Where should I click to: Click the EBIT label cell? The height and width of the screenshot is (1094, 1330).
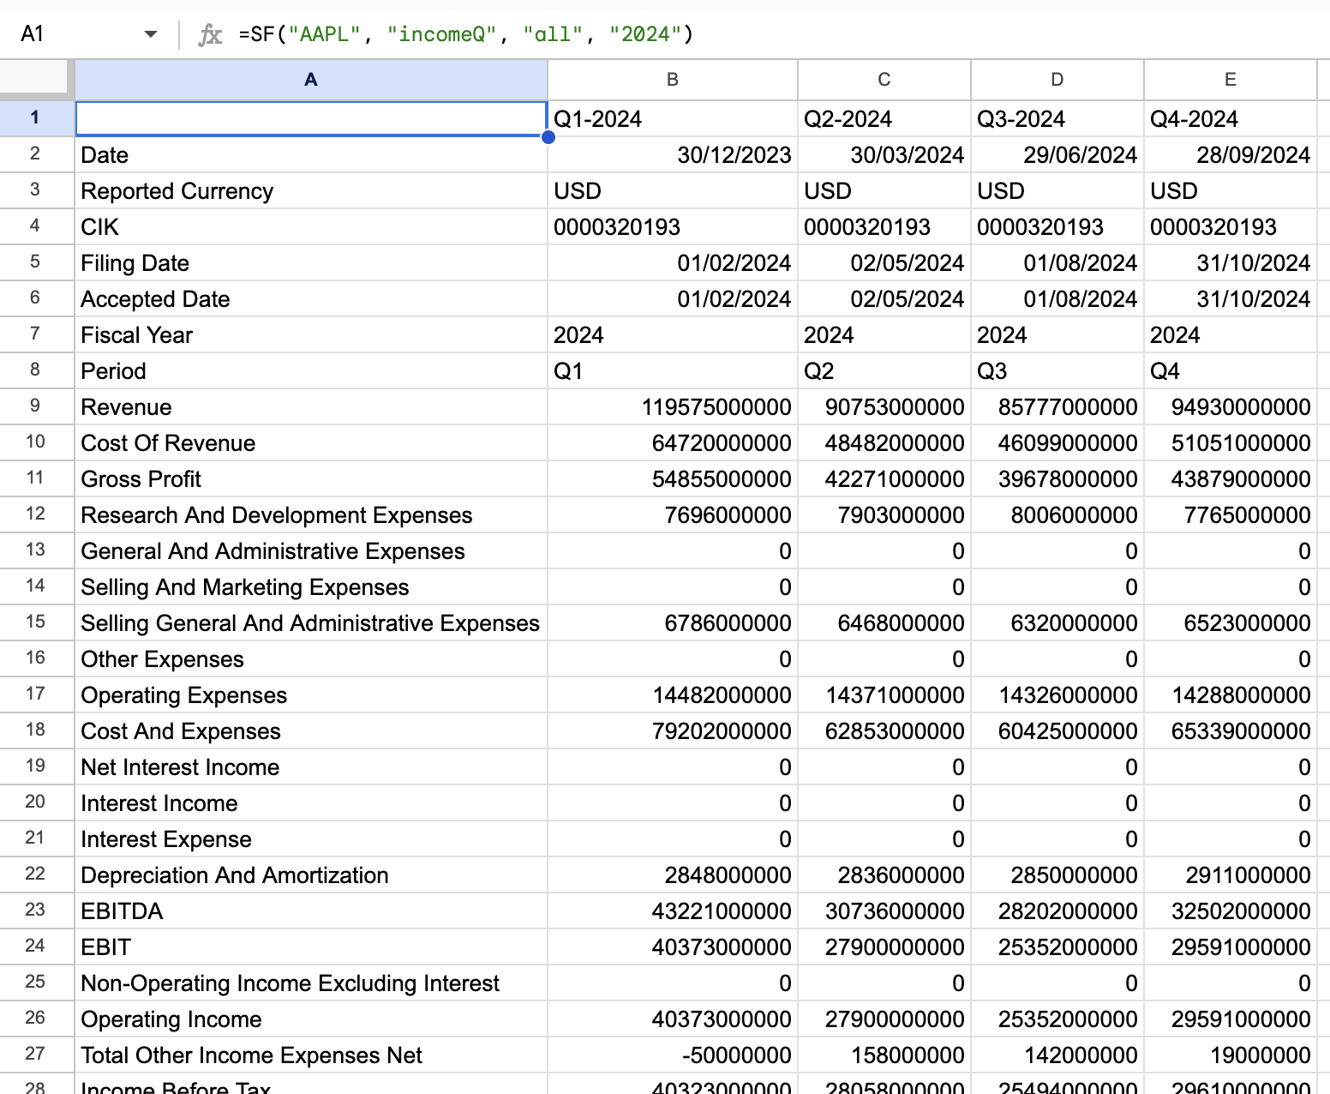(x=311, y=947)
